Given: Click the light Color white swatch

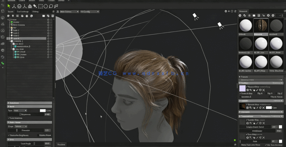Looking at the screenshot, I should pos(43,110).
